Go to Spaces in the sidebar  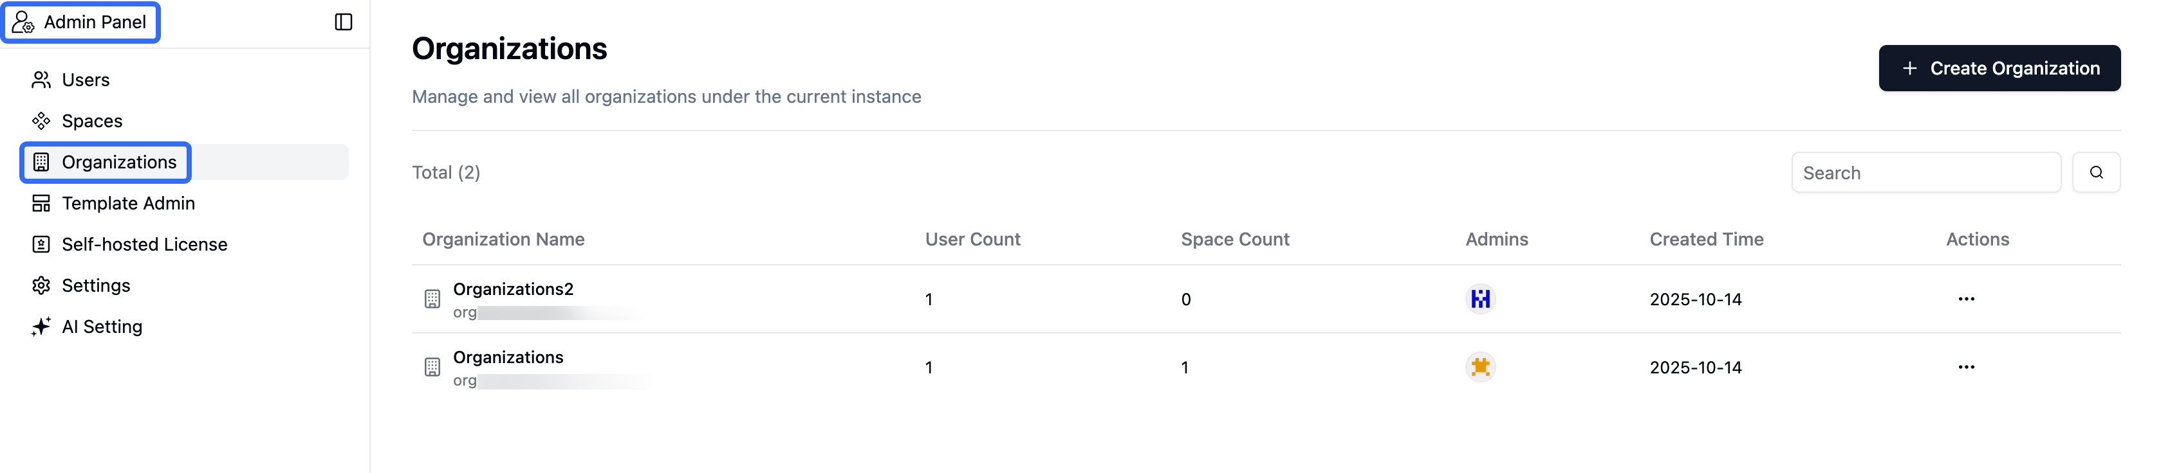click(x=91, y=121)
